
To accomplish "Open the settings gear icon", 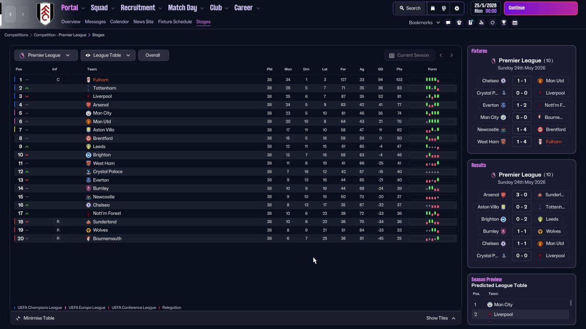I will pyautogui.click(x=457, y=8).
